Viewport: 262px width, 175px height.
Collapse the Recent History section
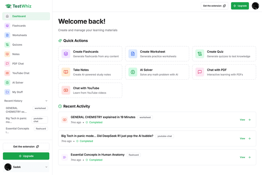point(47,101)
